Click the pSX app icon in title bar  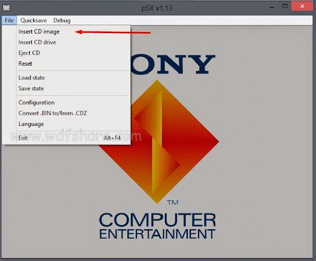pyautogui.click(x=6, y=8)
